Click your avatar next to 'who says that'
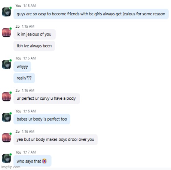 (x=6, y=158)
